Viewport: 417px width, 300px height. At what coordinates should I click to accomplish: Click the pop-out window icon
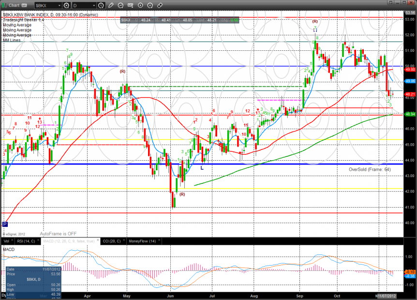click(391, 2)
